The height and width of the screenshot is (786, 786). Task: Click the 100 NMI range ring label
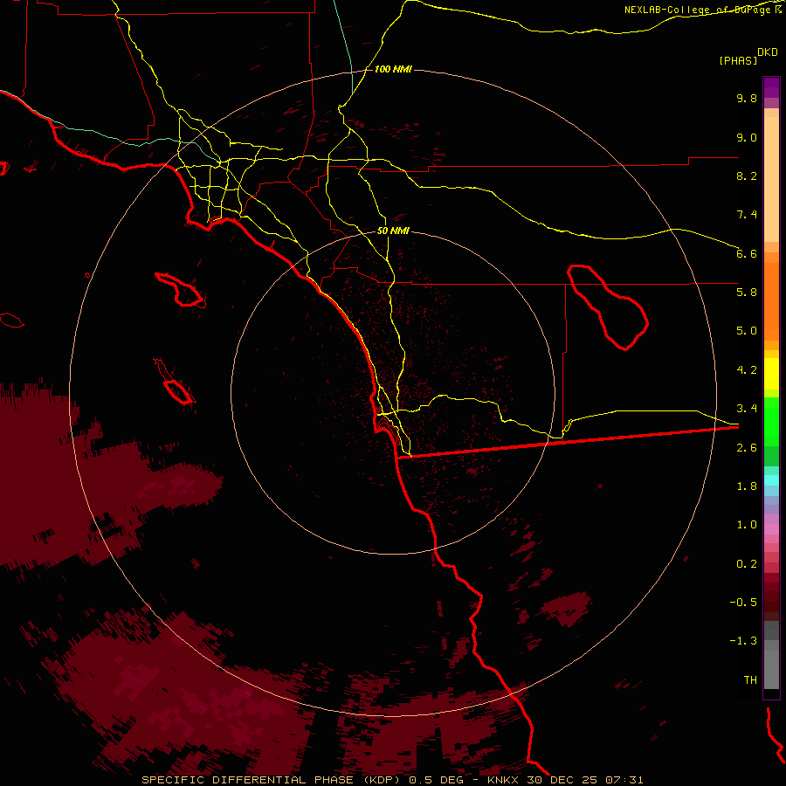point(393,69)
